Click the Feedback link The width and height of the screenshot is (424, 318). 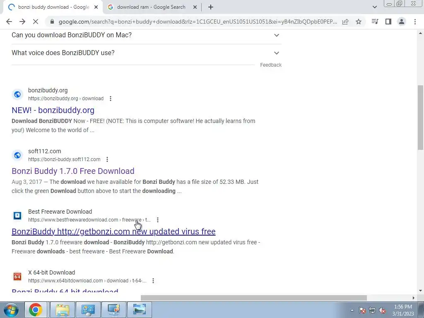[x=271, y=65]
